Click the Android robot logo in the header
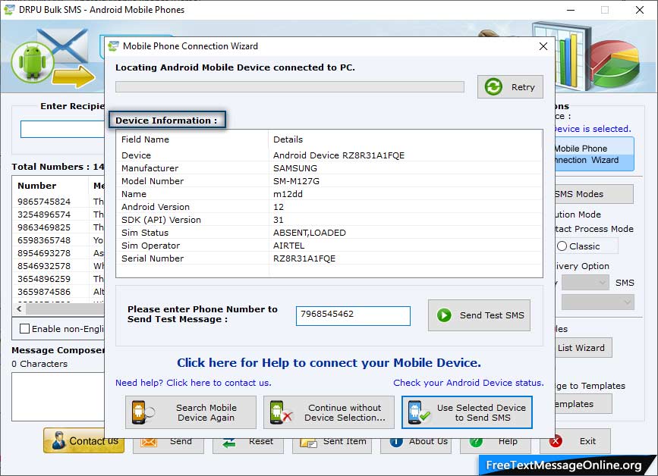Image resolution: width=658 pixels, height=476 pixels. [x=33, y=62]
